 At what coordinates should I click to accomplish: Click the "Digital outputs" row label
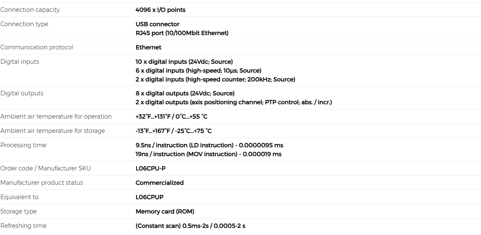click(22, 93)
